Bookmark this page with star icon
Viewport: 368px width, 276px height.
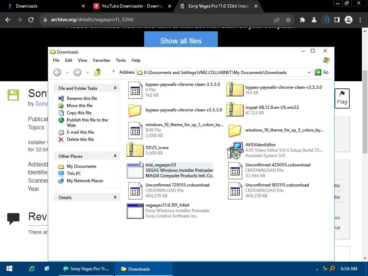pos(288,20)
